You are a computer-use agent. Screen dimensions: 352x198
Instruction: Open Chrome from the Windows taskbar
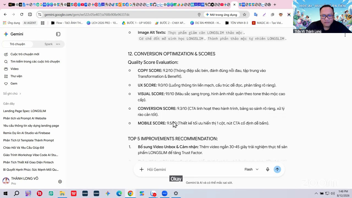coord(130,194)
